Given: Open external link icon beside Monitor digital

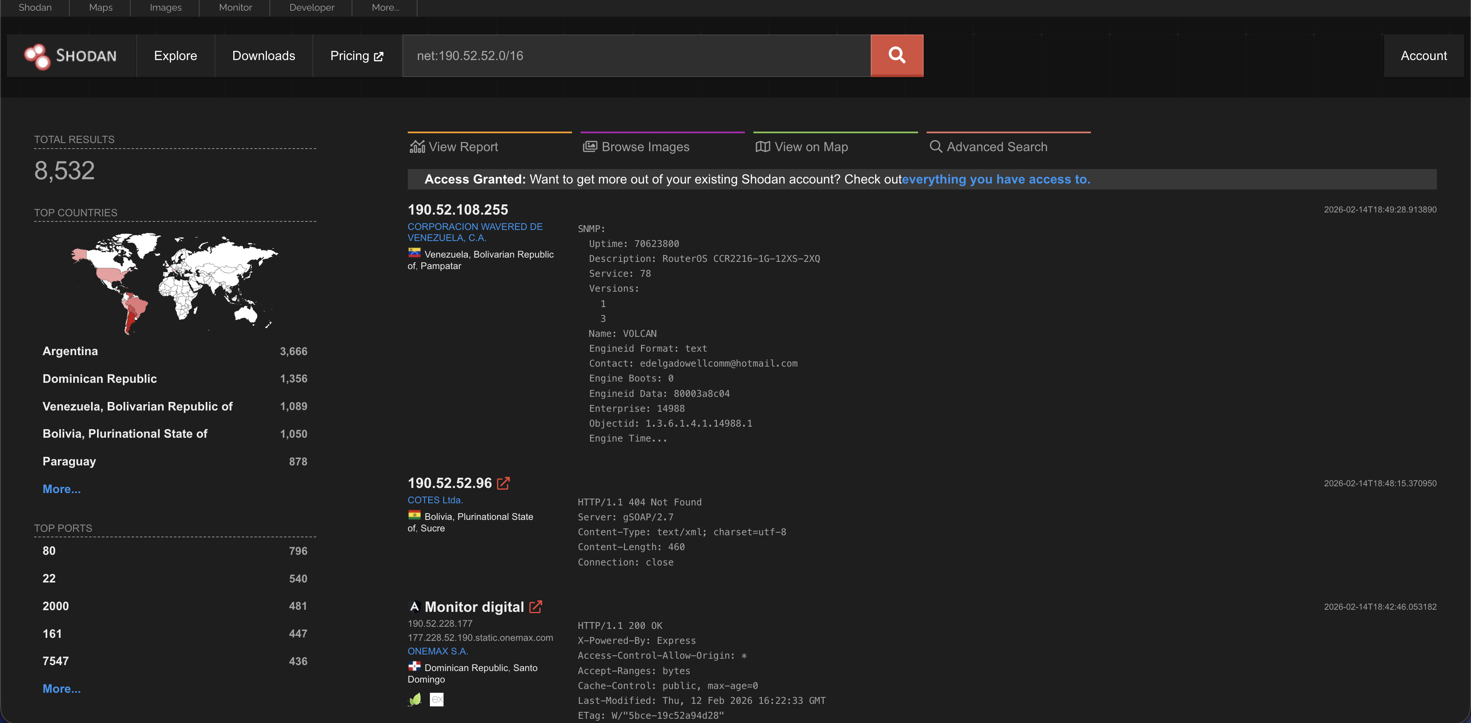Looking at the screenshot, I should (x=535, y=606).
